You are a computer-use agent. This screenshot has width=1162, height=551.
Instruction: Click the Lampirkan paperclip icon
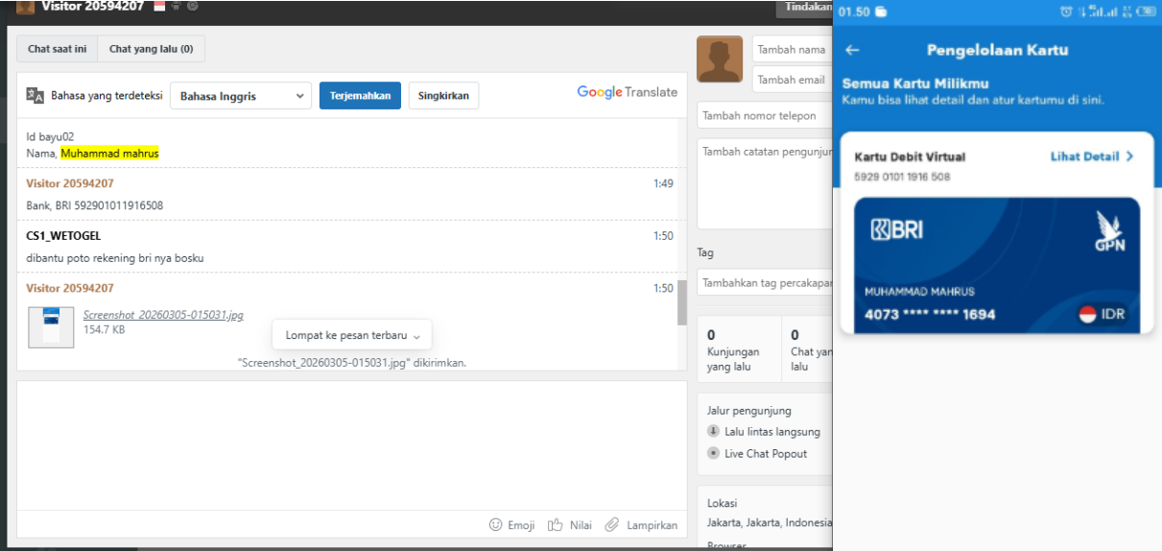[x=612, y=525]
